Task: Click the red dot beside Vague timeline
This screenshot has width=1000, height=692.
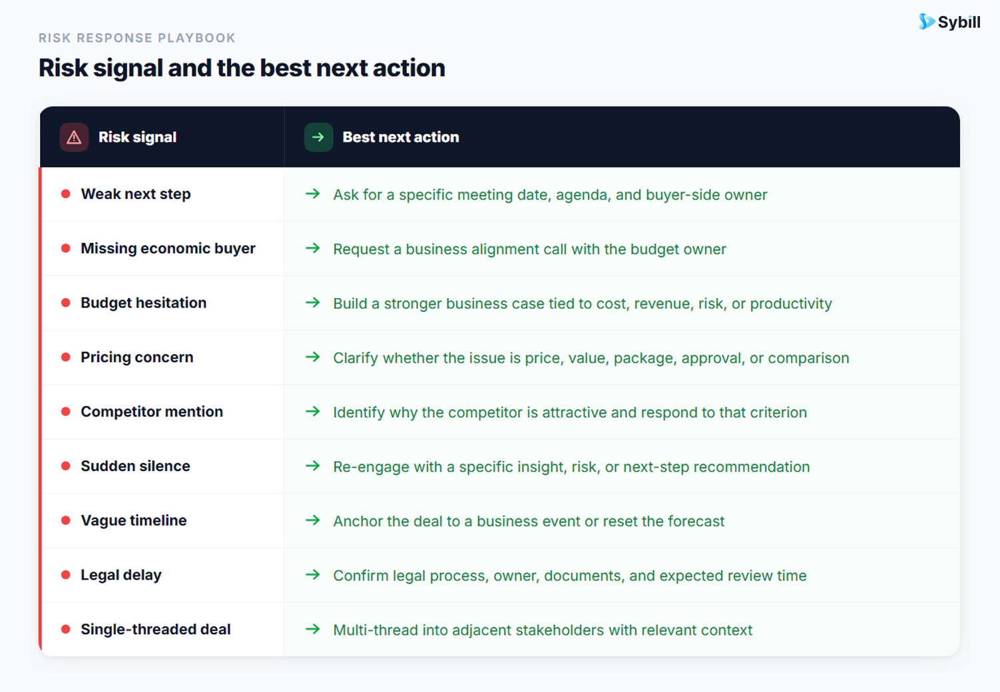Action: click(x=66, y=520)
